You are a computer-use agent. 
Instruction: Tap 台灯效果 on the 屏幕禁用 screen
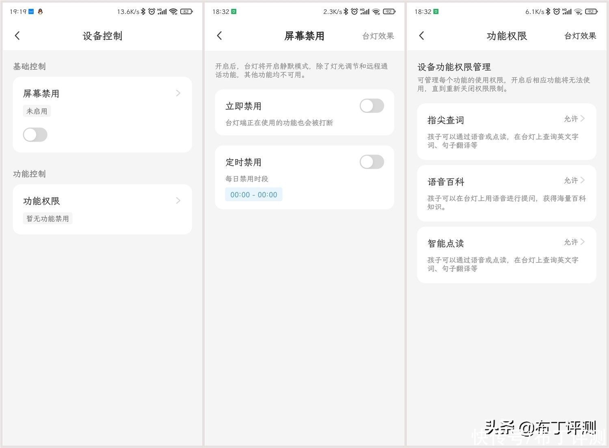point(378,36)
